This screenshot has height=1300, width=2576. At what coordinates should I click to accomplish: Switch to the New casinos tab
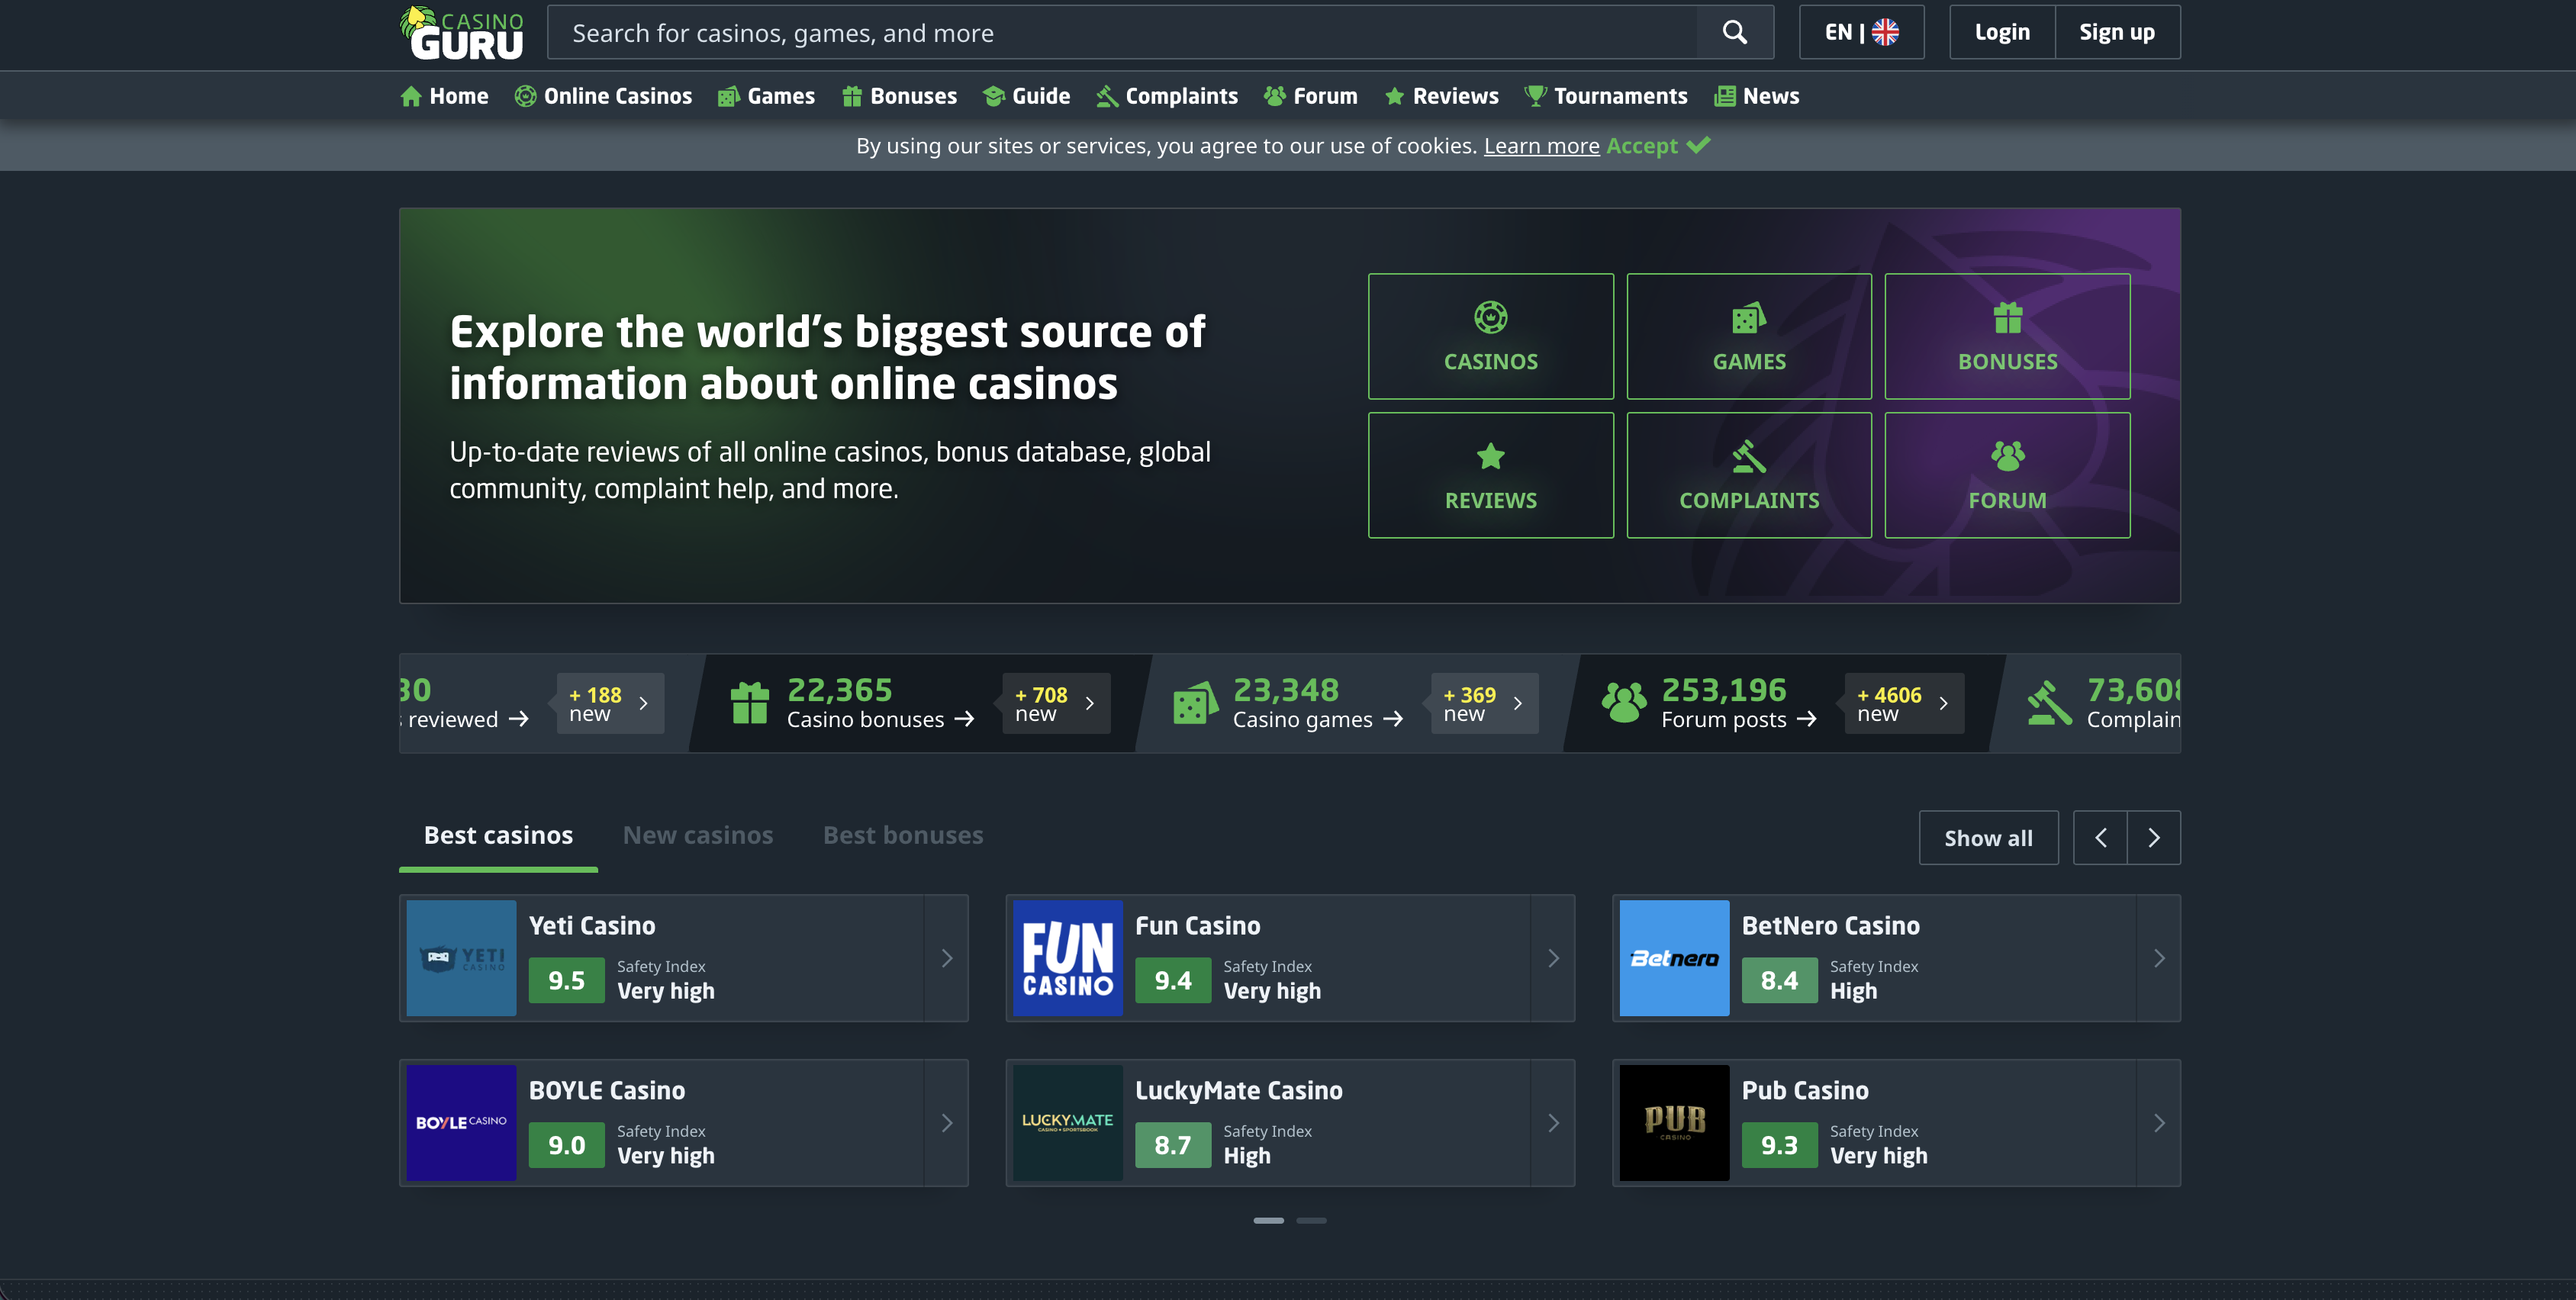pyautogui.click(x=698, y=836)
